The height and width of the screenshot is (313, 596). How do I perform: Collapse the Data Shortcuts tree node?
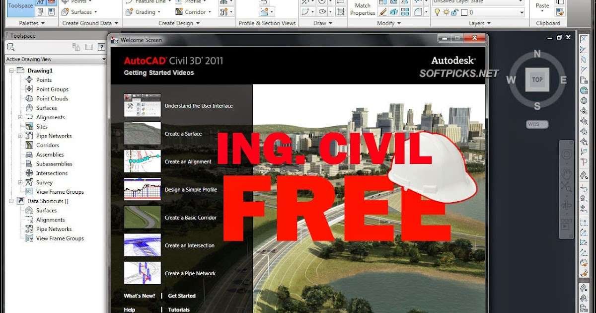click(x=11, y=201)
